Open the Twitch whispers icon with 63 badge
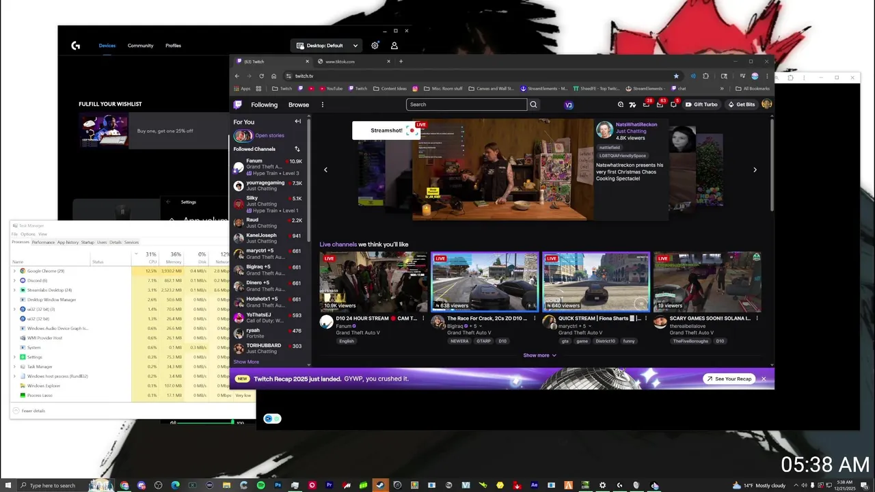875x492 pixels. 660,105
